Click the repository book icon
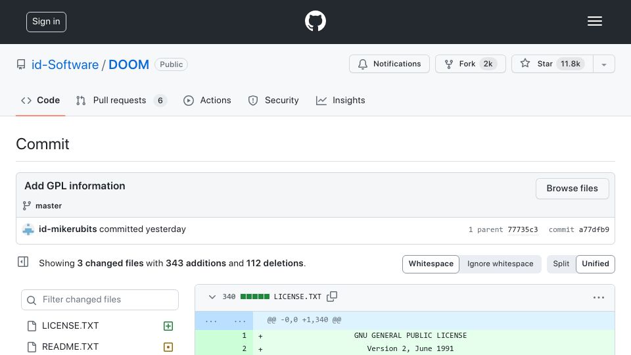This screenshot has width=631, height=355. coord(21,64)
